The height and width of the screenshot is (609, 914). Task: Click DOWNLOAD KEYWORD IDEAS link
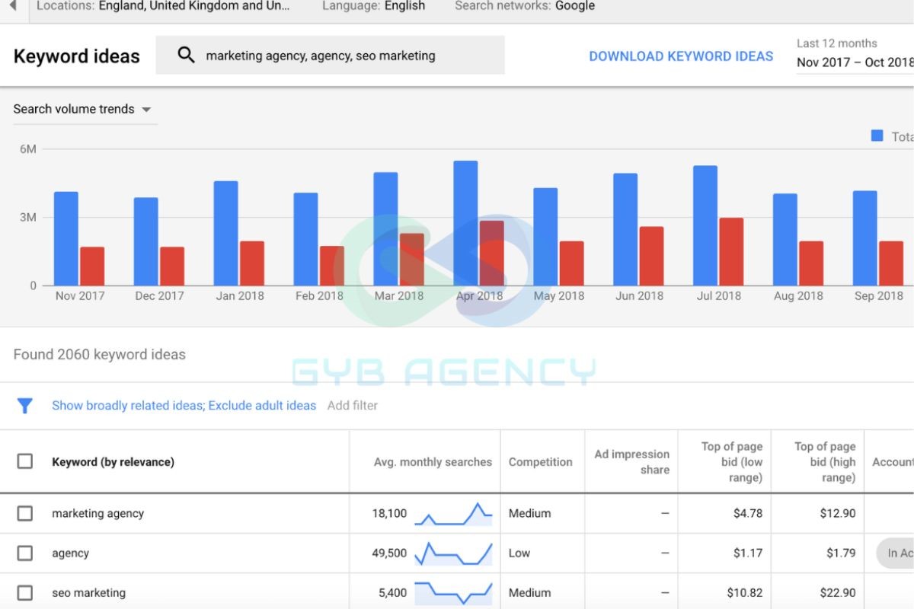(681, 56)
